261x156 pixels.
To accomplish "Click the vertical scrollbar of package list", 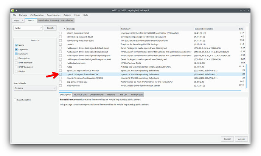I will click(x=247, y=76).
